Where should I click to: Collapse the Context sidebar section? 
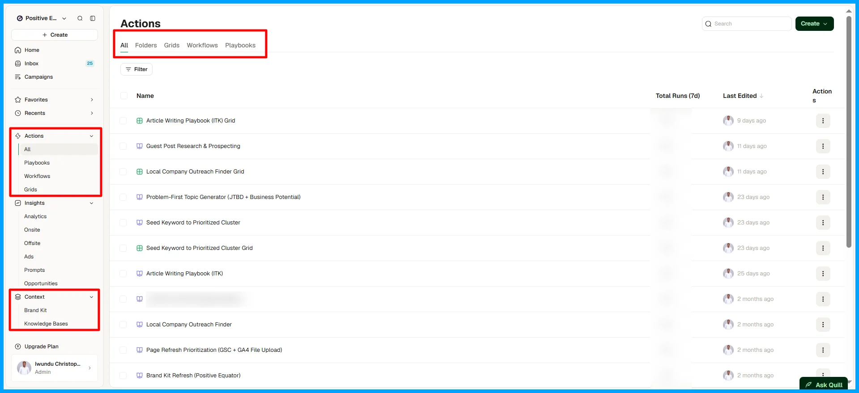coord(92,297)
